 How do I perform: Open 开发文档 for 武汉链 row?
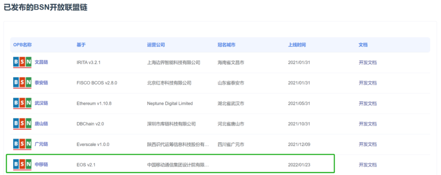[x=367, y=103]
